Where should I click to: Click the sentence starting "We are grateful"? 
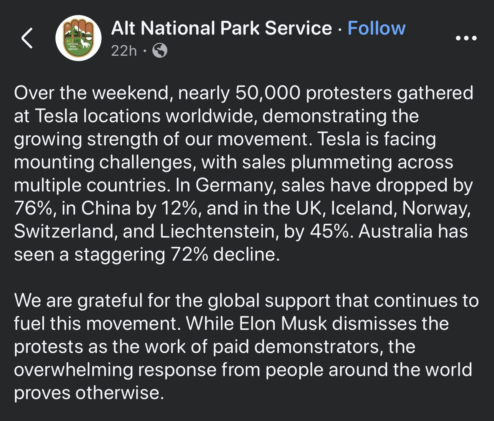coord(246,301)
